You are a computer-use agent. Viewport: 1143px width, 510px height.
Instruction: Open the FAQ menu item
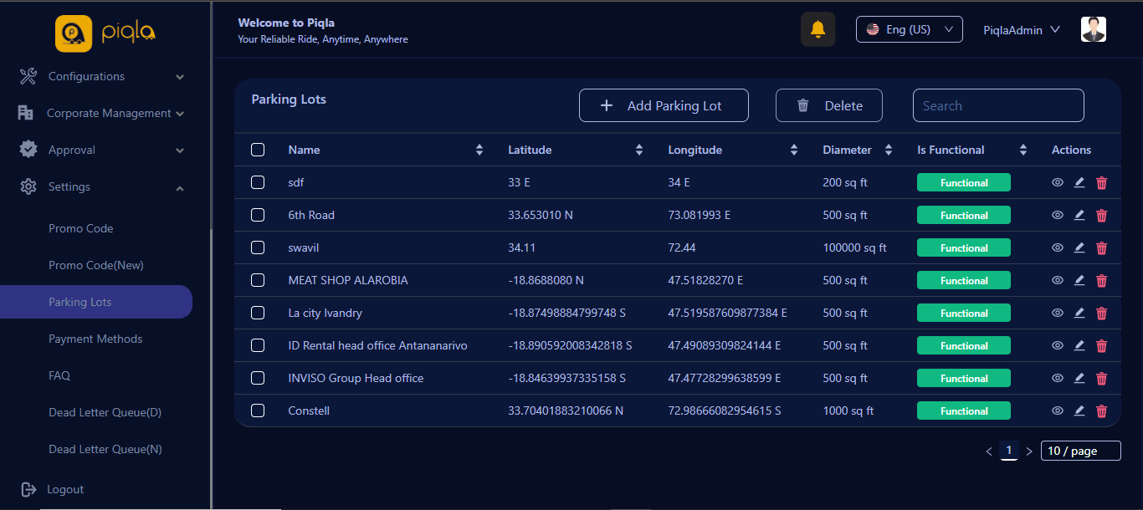pos(59,375)
